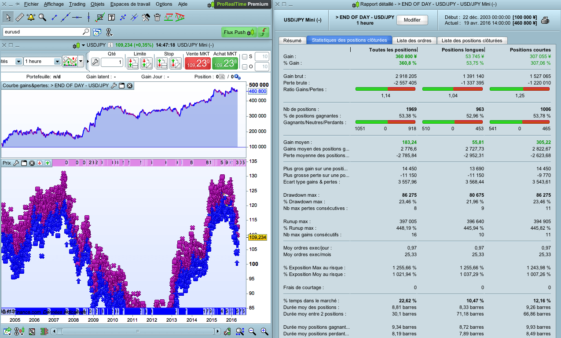Click Gain value 360 800 ¥
Viewport: 561px width, 338px height.
[406, 56]
